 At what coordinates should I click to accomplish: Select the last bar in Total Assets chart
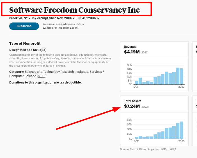(181, 130)
